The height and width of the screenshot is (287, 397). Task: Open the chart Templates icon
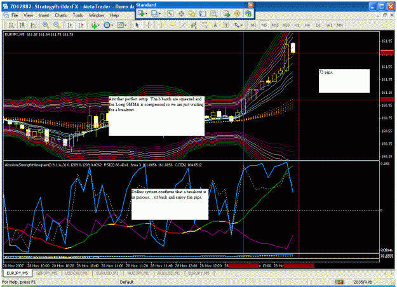tap(120, 25)
